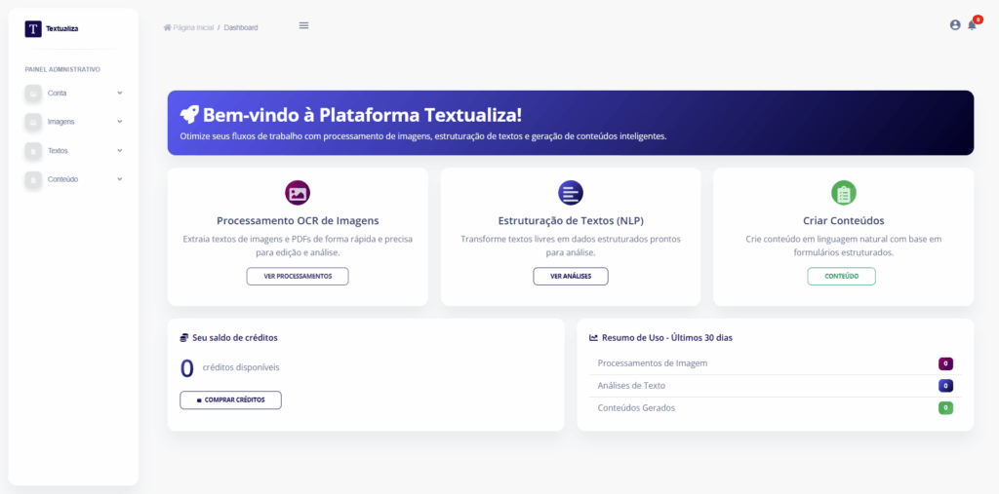Click the créditos disponíveis text

coord(241,367)
